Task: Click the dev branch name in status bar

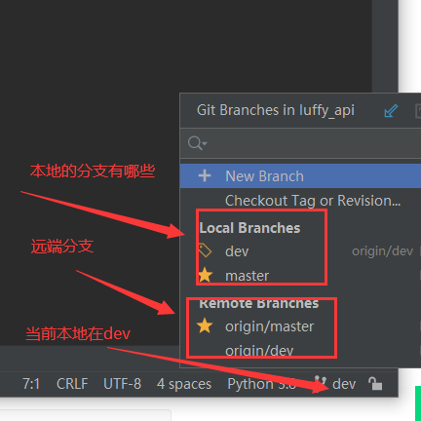Action: [344, 384]
